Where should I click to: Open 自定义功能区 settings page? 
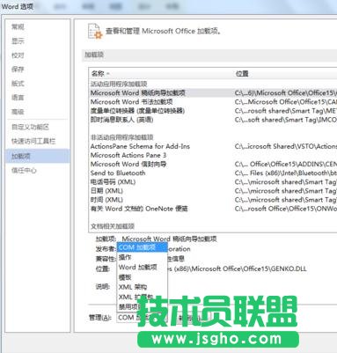(x=30, y=127)
